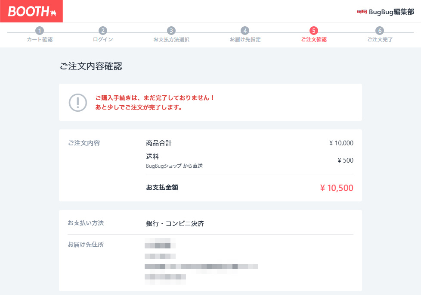421x295 pixels.
Task: Select the ご注文完了 step label
Action: [380, 40]
